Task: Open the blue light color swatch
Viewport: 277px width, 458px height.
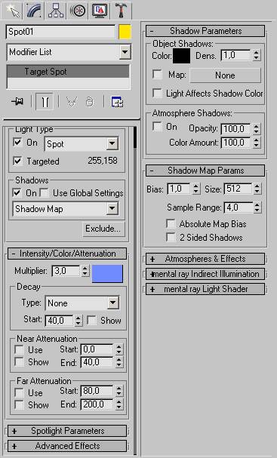Action: (107, 273)
